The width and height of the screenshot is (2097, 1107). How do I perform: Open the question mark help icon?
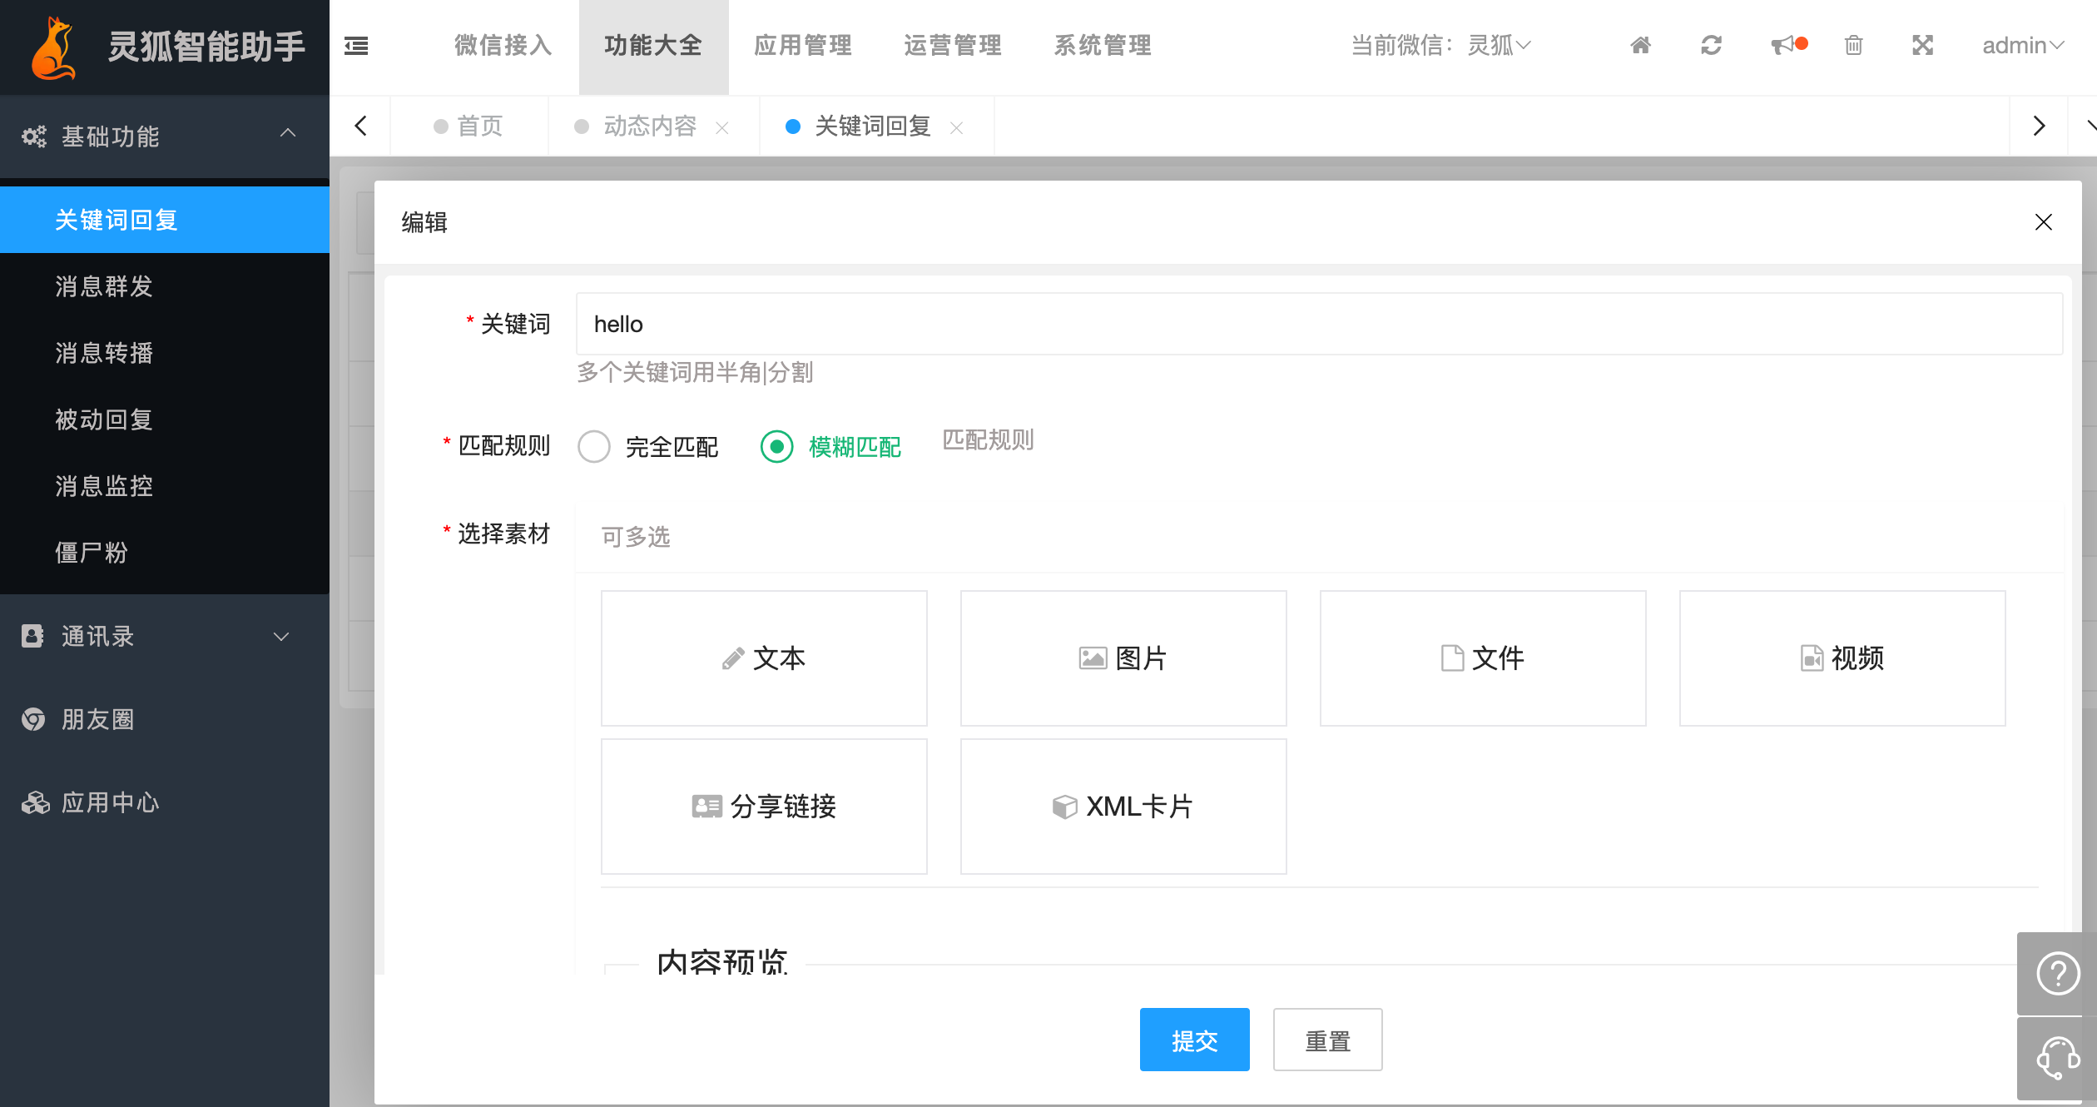(x=2058, y=972)
